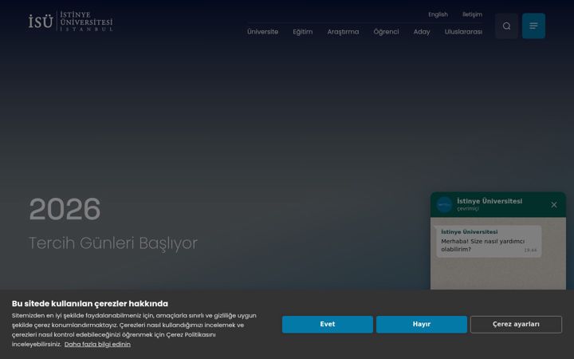Accept cookies with Evet button
The image size is (574, 359).
328,324
